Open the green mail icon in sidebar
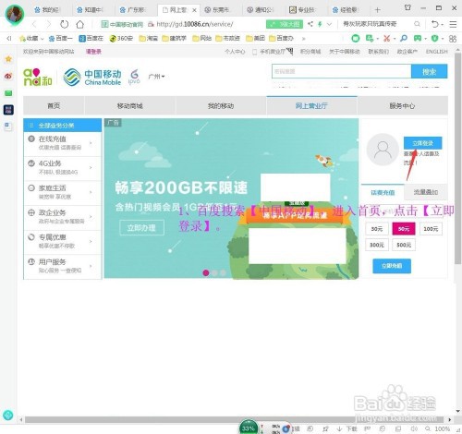Image resolution: width=462 pixels, height=434 pixels. tap(8, 93)
